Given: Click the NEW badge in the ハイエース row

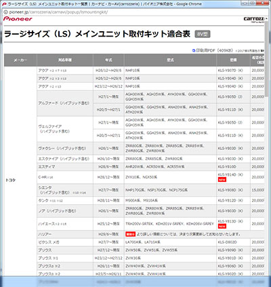Looking at the screenshot, I should (222, 227).
